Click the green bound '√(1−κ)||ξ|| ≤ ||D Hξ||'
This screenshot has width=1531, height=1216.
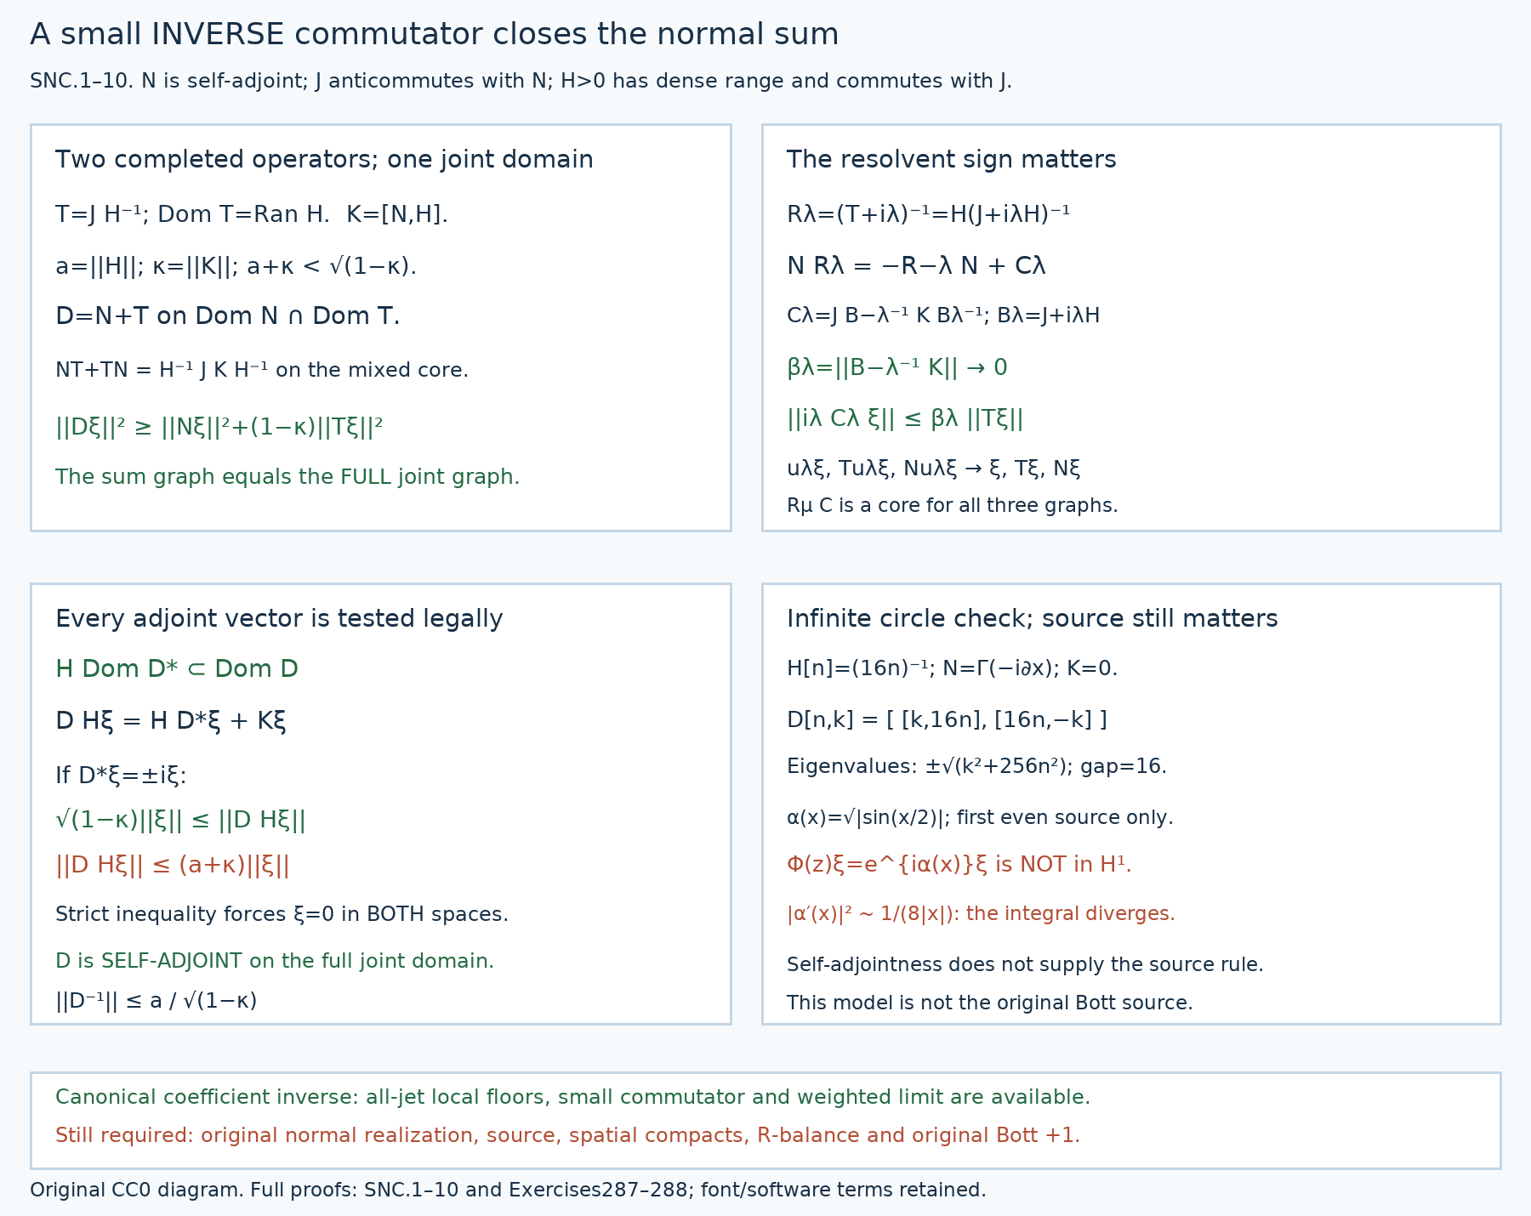pos(180,820)
